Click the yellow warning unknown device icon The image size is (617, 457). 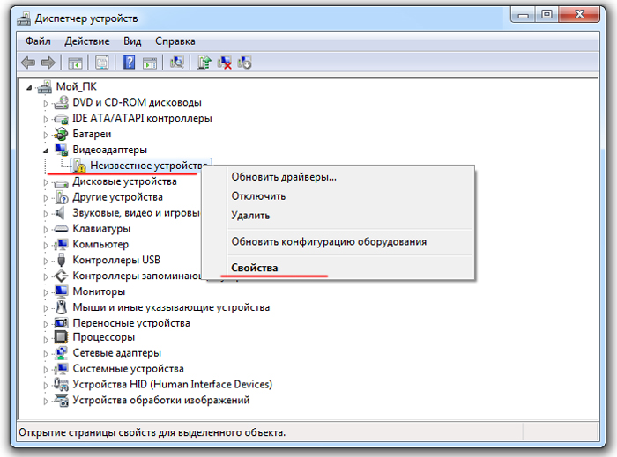click(x=78, y=166)
